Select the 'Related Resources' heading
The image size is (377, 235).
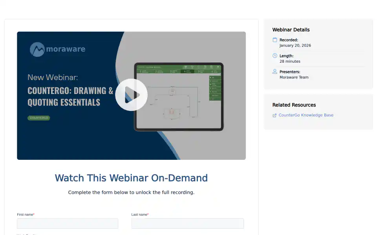click(x=294, y=105)
